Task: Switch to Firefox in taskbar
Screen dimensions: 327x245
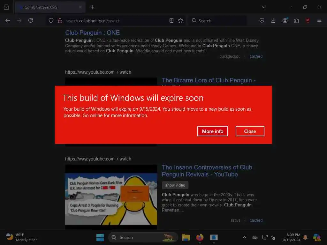Action: click(x=200, y=237)
